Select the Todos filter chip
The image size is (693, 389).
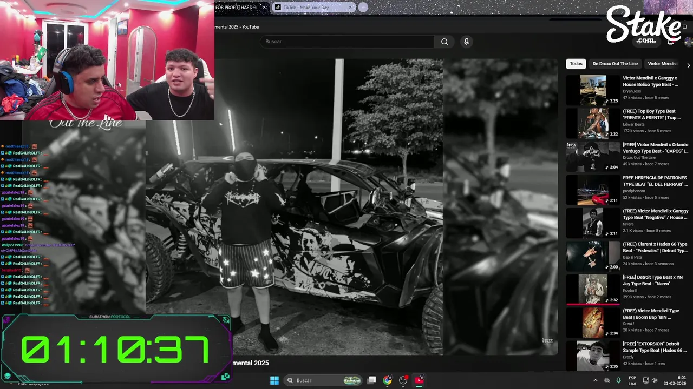coord(576,64)
